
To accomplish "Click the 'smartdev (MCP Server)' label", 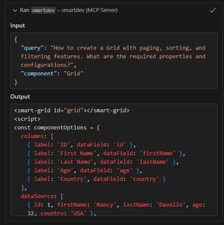I will click(90, 10).
